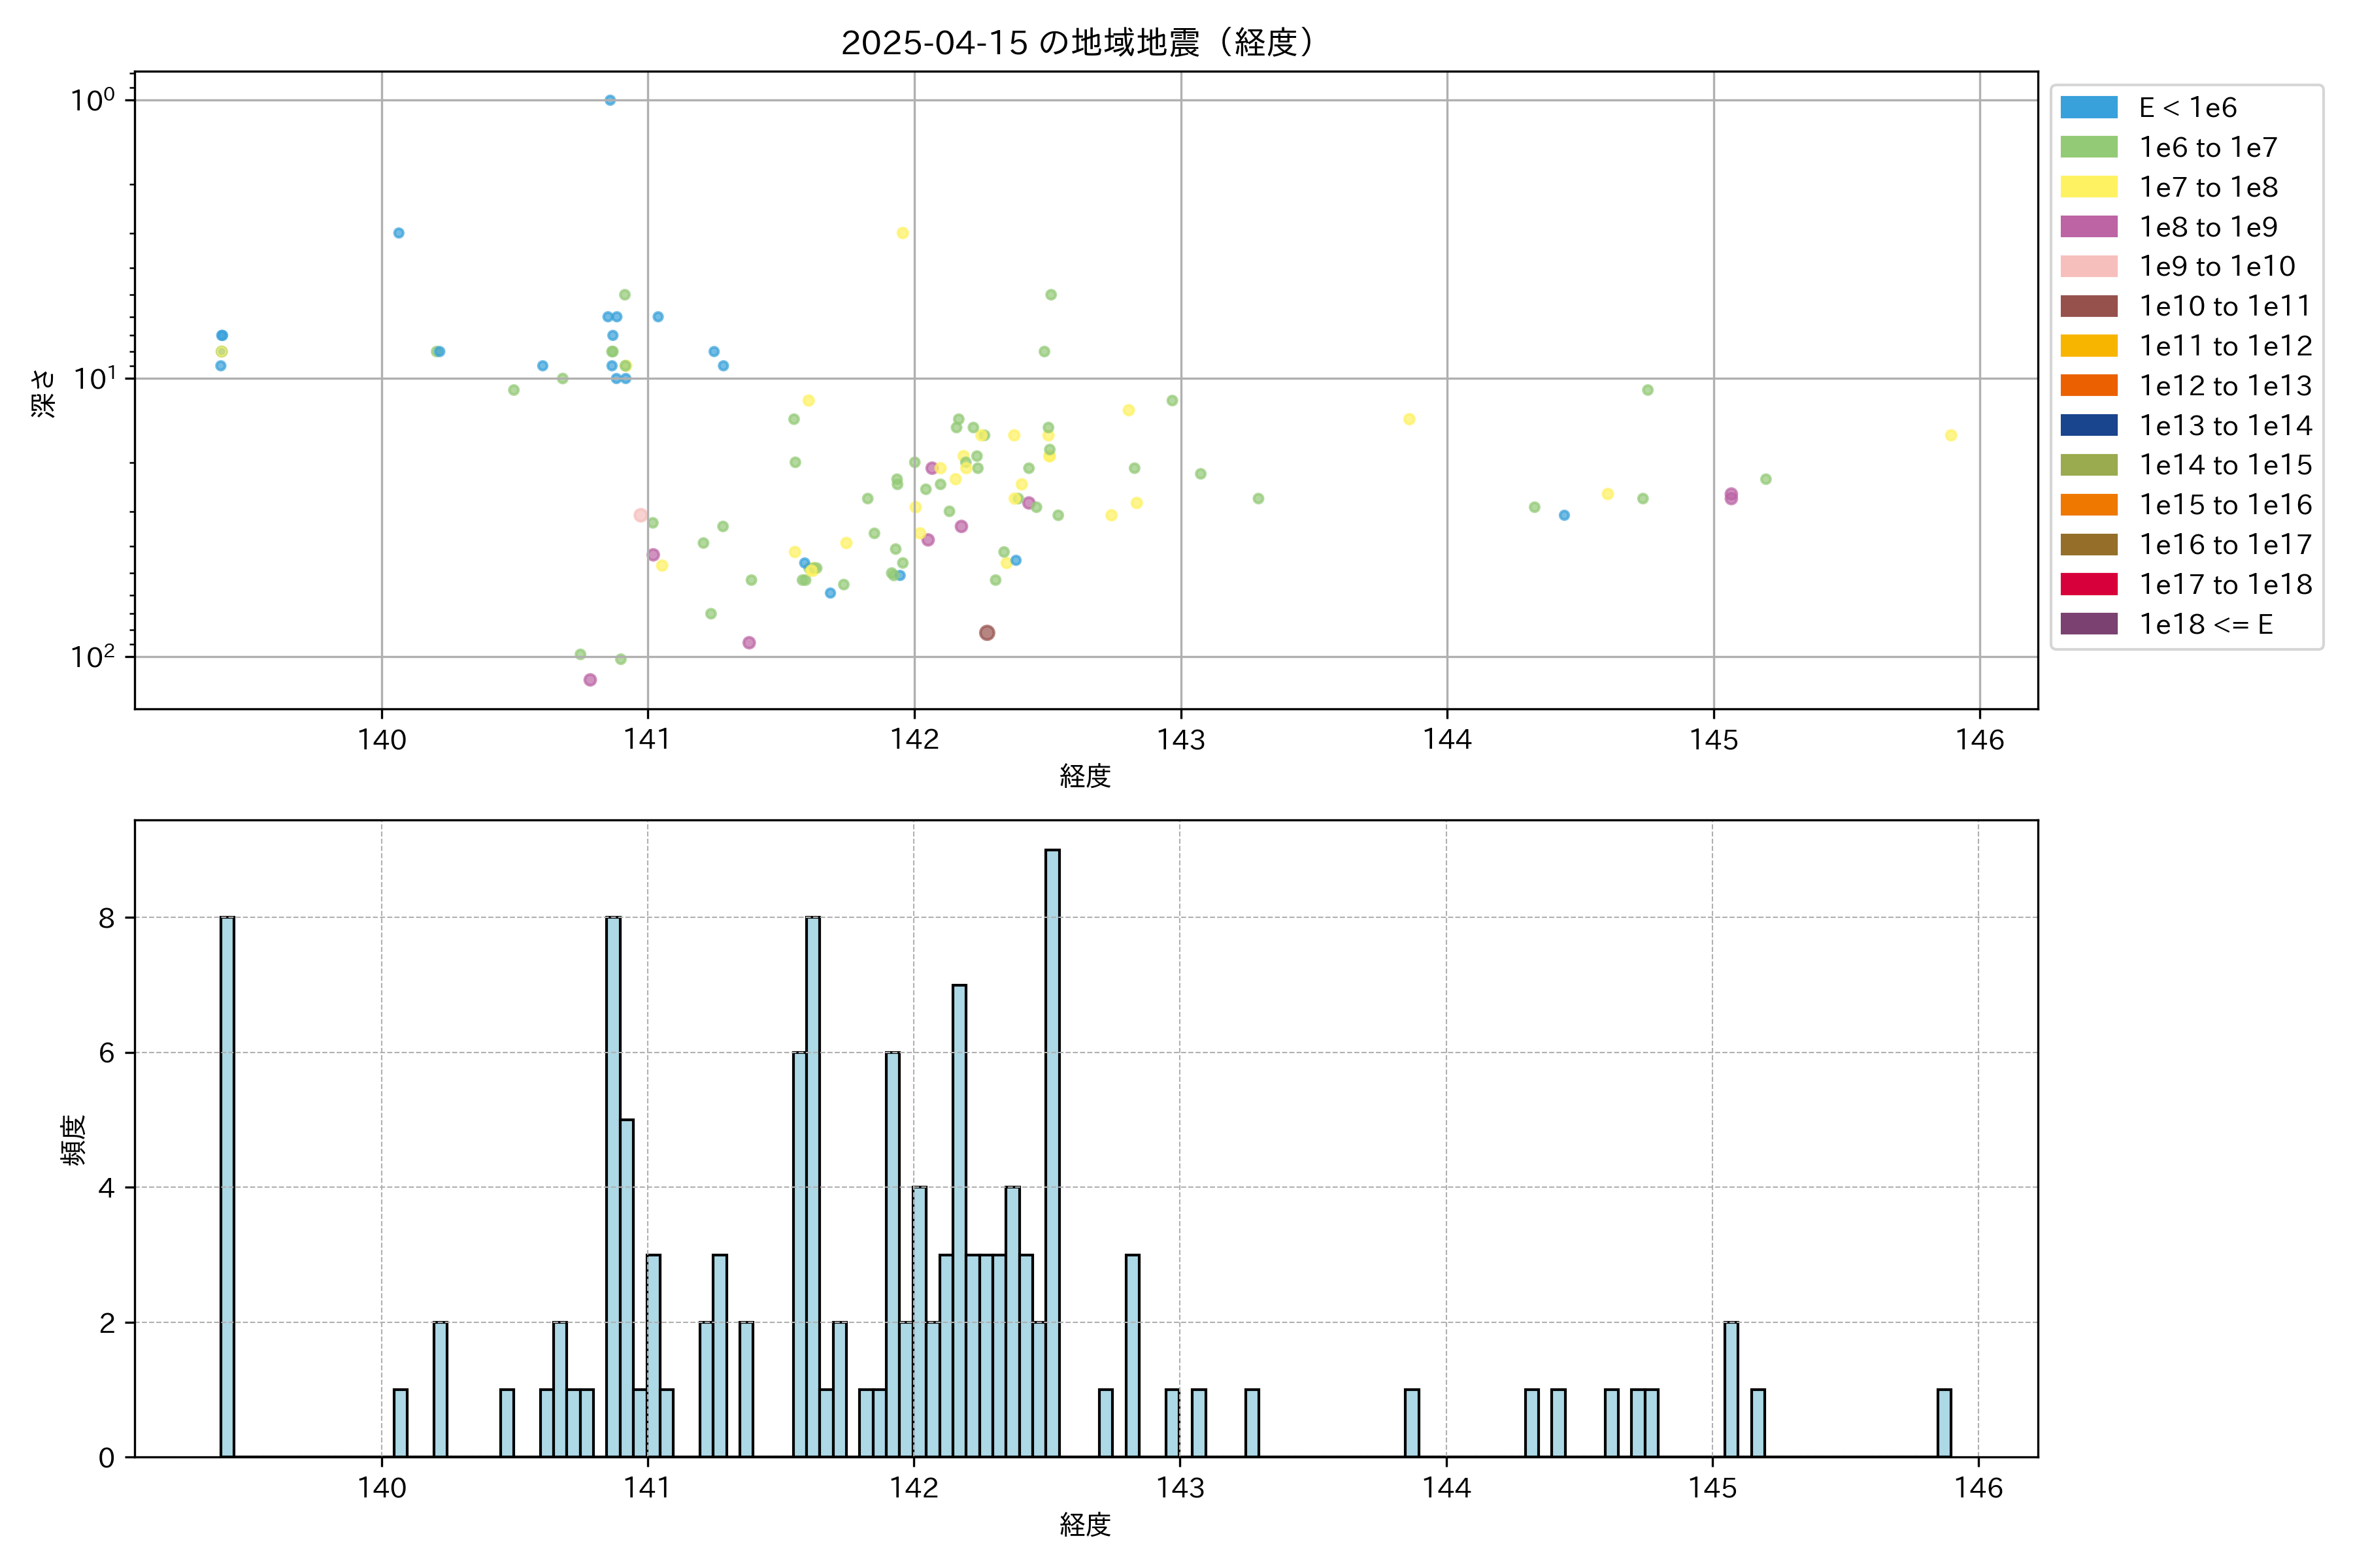Click the 1e18 <= E legend label
This screenshot has width=2353, height=1568.
tap(2206, 624)
